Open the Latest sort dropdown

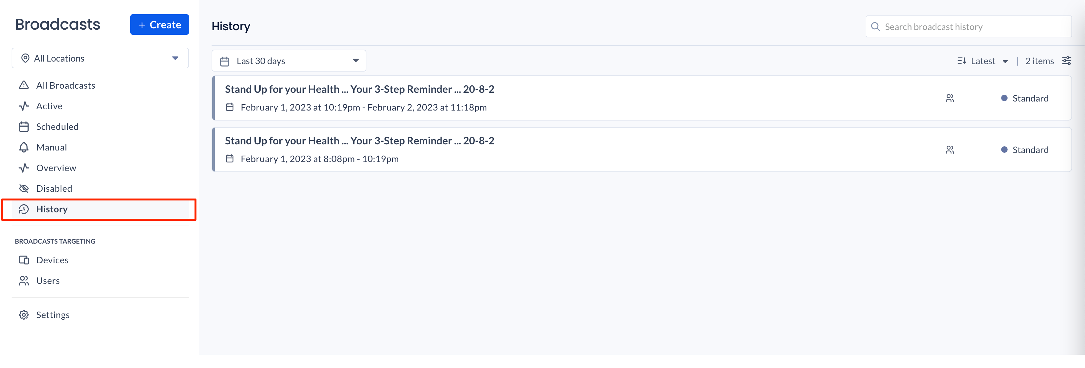pos(982,61)
